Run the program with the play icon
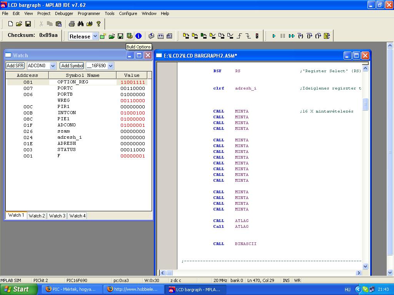This screenshot has height=295, width=394. pos(274,36)
